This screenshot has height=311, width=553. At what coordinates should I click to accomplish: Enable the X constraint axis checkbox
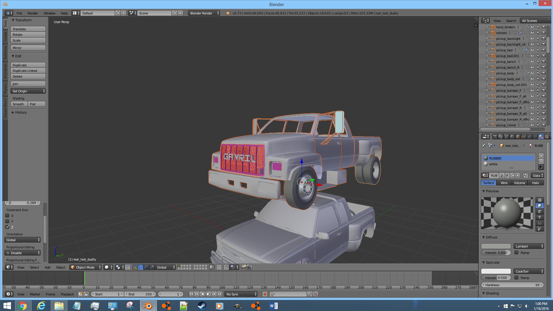tap(7, 216)
